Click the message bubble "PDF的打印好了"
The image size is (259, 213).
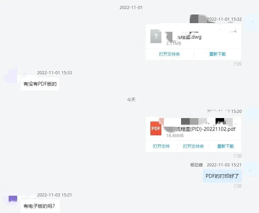222,176
